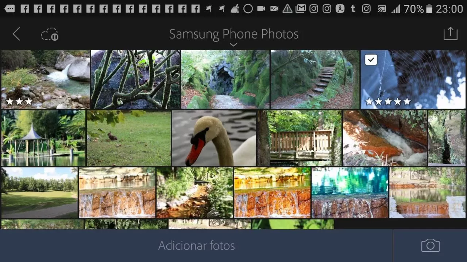Tap the share icon in the header

tap(450, 33)
